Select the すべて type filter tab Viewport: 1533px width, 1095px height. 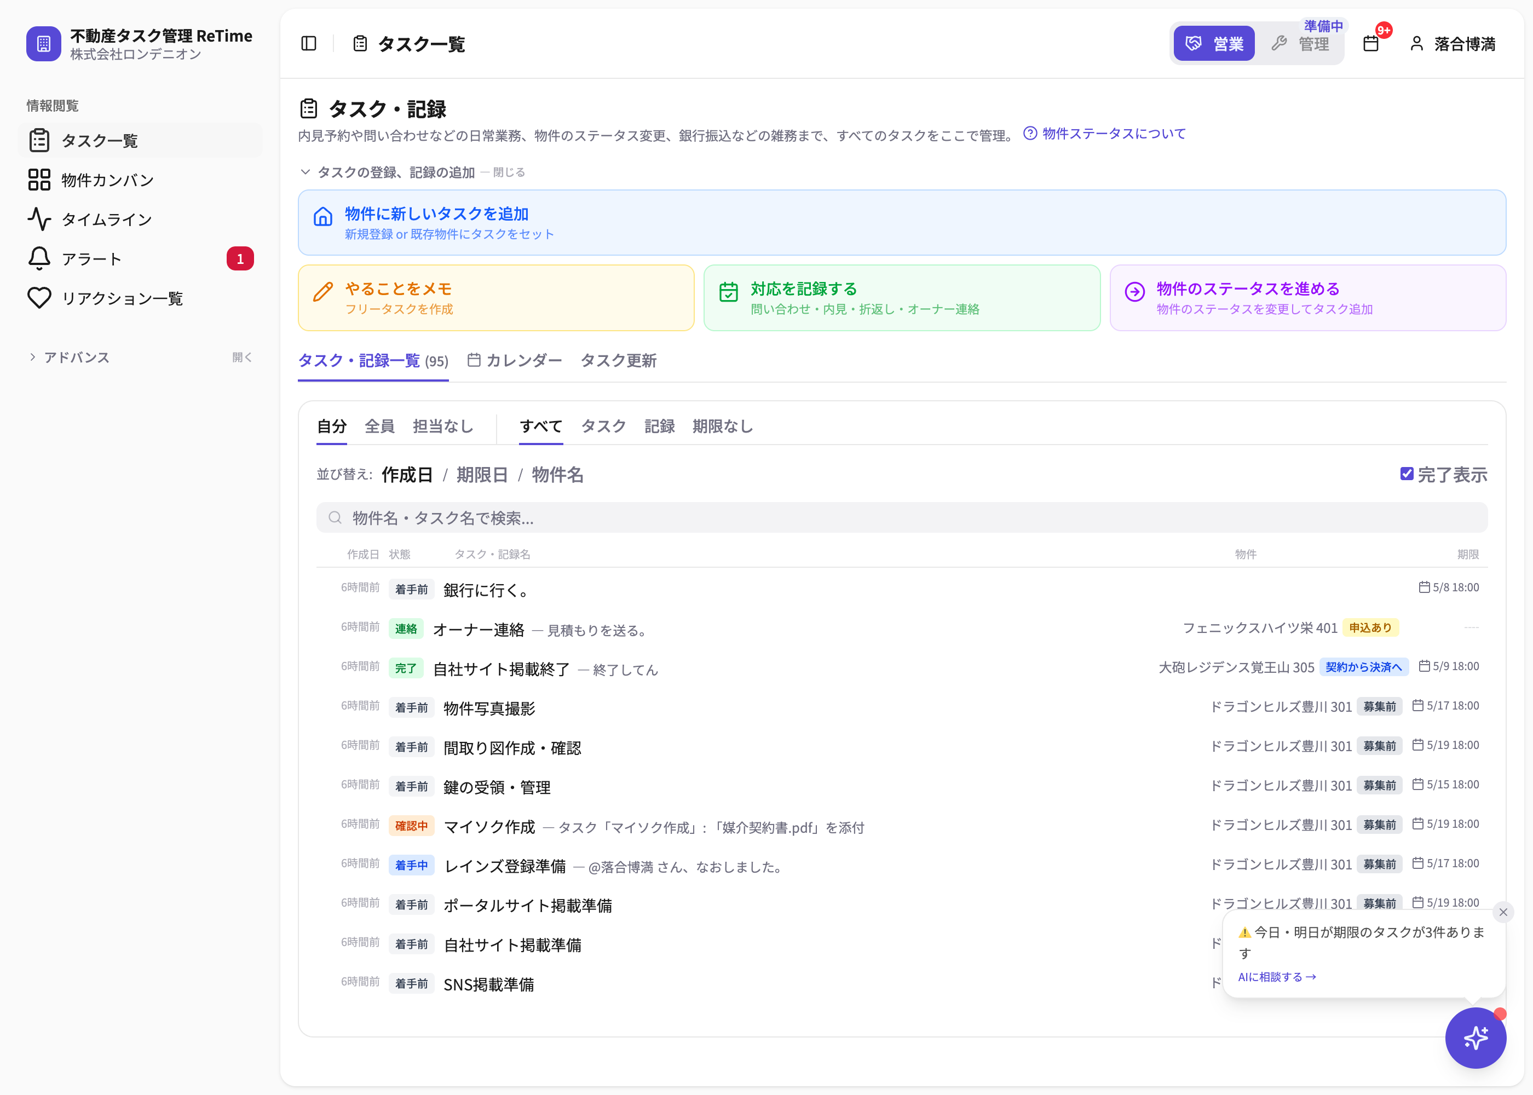(x=541, y=426)
